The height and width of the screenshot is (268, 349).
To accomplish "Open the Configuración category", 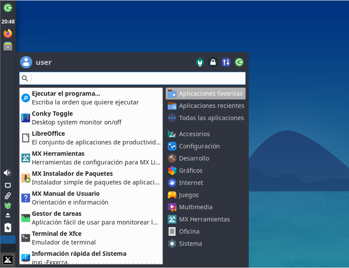I will pyautogui.click(x=206, y=146).
